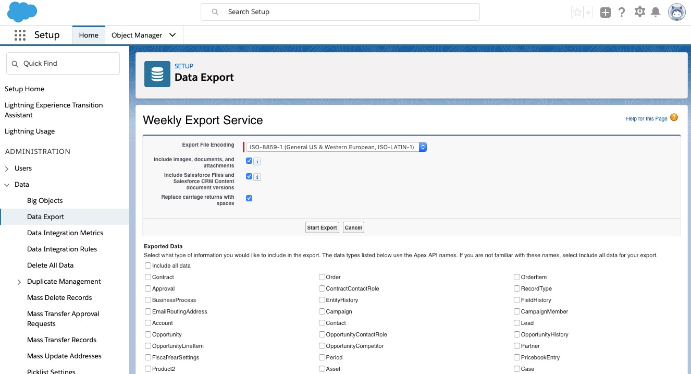Click the Salesforce cloud logo
The height and width of the screenshot is (374, 691).
click(x=22, y=11)
